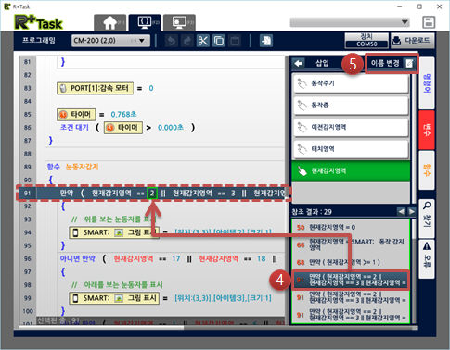Open the 변수 side tab
Viewport: 450px width, 350px height.
pos(427,130)
